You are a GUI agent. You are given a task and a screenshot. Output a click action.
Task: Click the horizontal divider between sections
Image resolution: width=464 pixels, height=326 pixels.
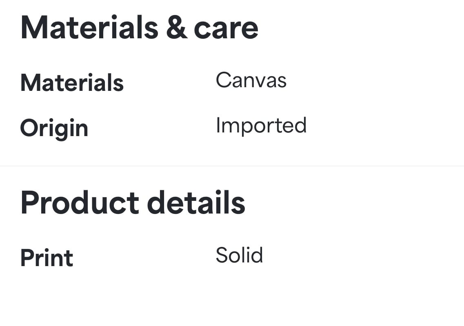232,166
